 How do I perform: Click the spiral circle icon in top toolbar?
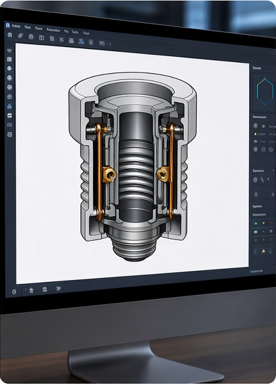(x=31, y=37)
